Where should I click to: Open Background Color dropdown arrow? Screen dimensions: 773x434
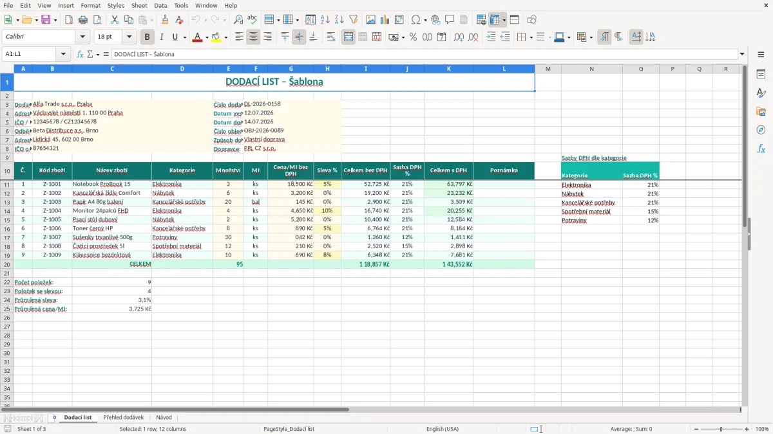tap(225, 37)
